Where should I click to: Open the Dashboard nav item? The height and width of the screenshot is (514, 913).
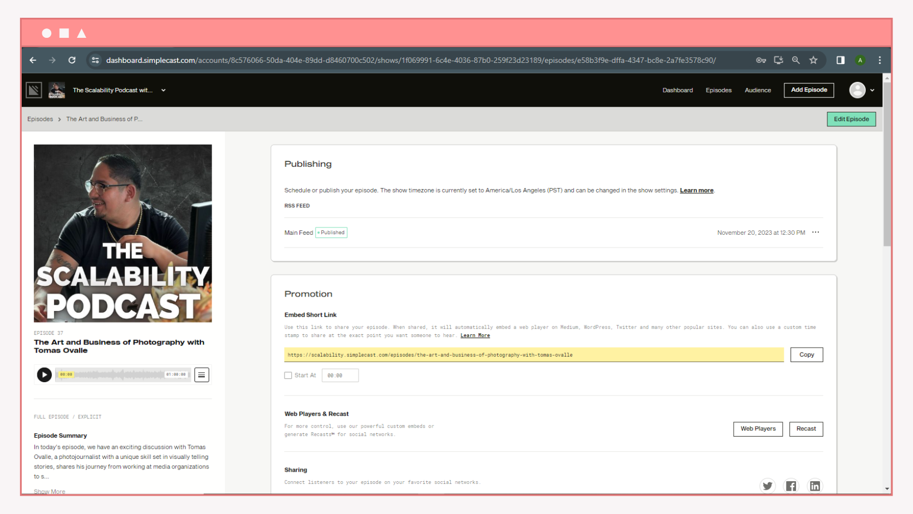(x=678, y=90)
